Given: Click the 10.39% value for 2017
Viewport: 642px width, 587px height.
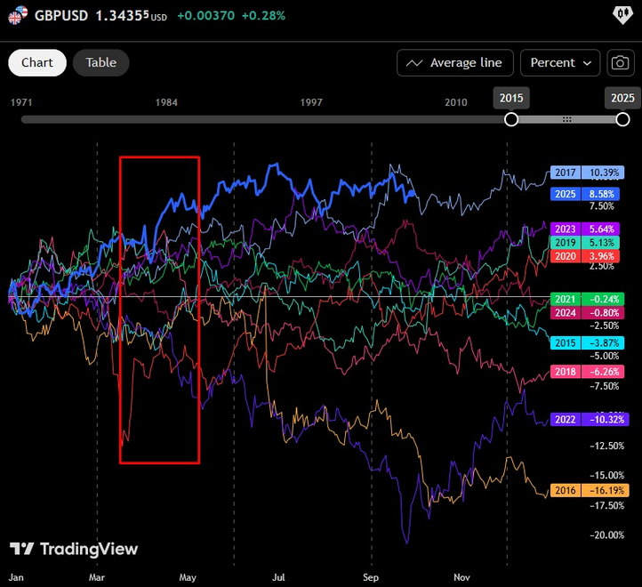Looking at the screenshot, I should click(603, 173).
